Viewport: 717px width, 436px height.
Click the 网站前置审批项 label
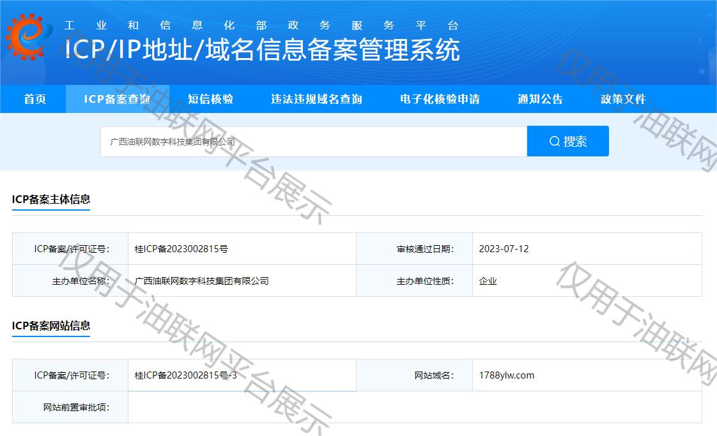[76, 407]
